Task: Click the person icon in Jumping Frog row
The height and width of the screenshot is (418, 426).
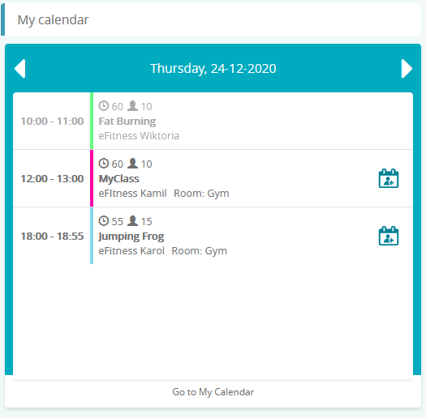Action: (x=132, y=221)
